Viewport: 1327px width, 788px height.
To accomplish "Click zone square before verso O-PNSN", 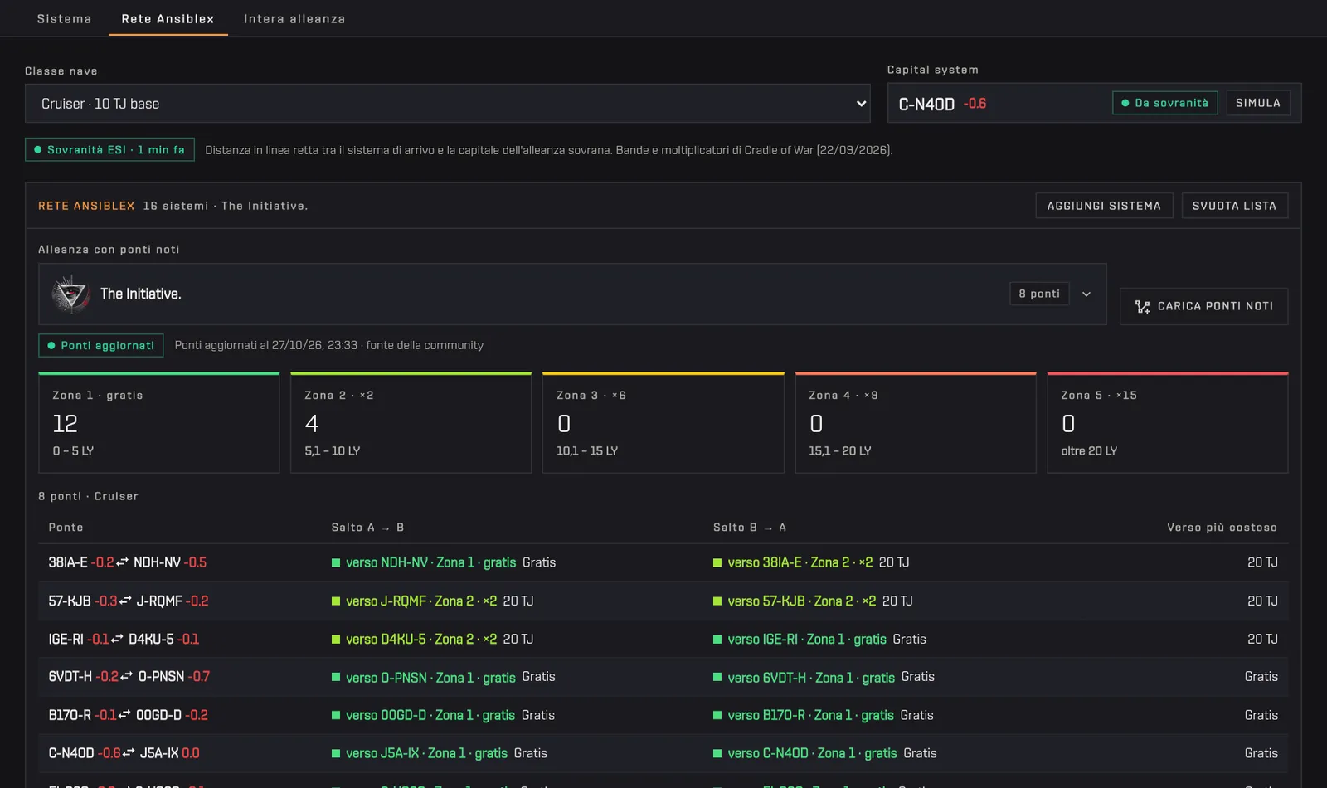I will tap(336, 677).
